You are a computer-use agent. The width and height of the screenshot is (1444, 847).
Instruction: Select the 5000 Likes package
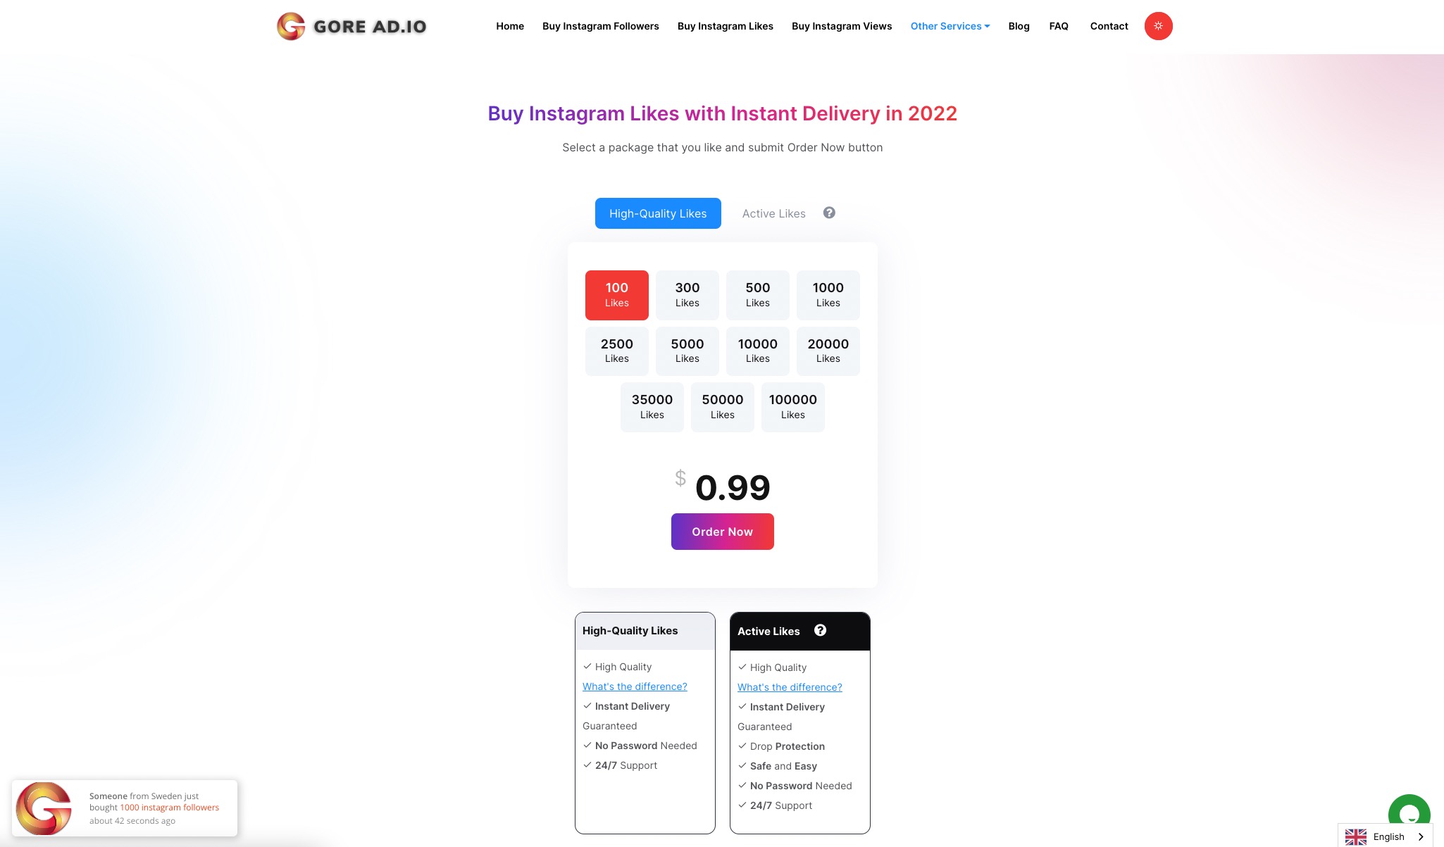pyautogui.click(x=687, y=350)
